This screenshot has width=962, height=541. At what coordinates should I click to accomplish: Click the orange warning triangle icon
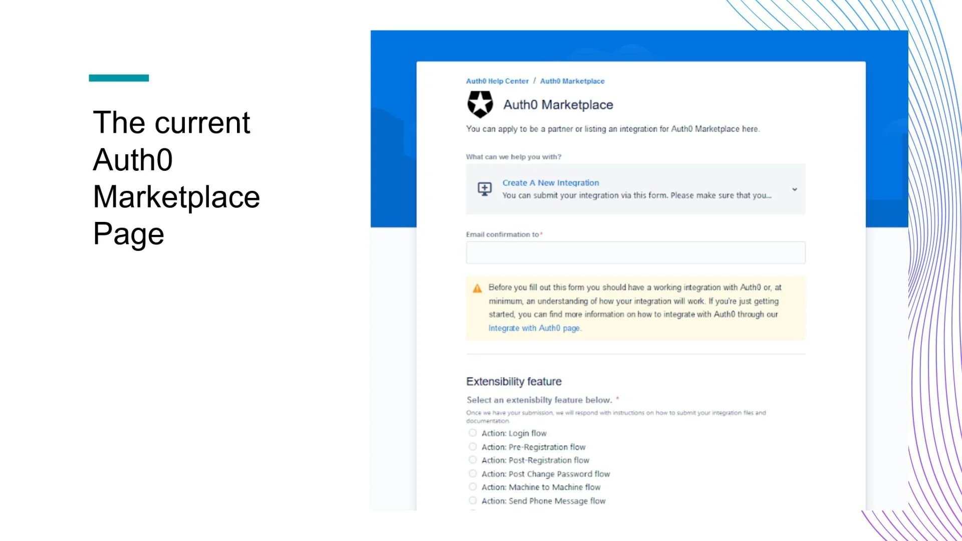point(477,288)
